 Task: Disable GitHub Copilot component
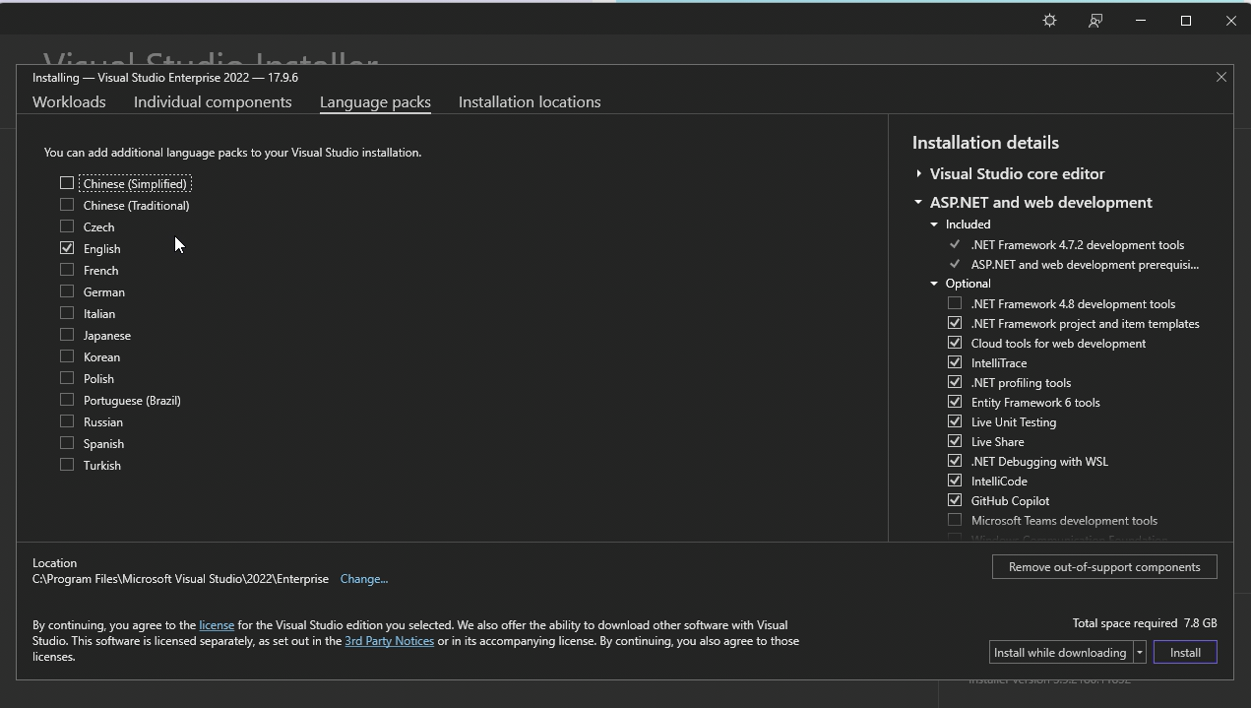955,500
